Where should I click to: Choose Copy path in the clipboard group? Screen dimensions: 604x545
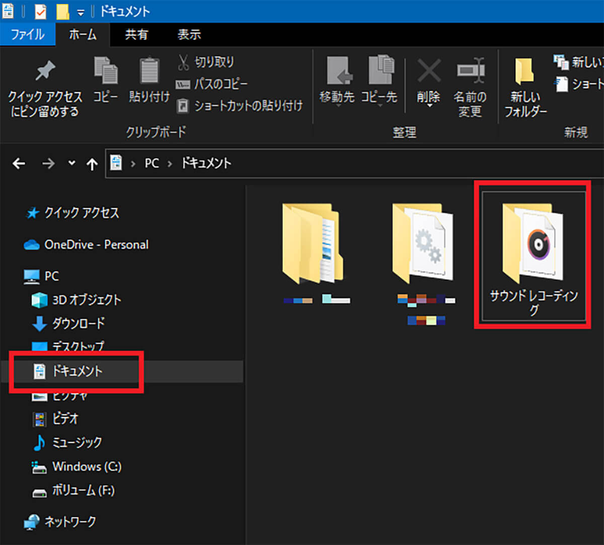click(x=211, y=84)
